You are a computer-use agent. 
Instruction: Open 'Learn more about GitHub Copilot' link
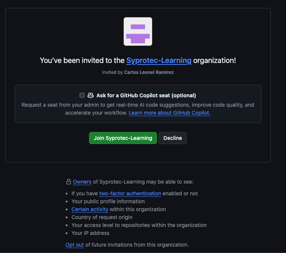170,113
